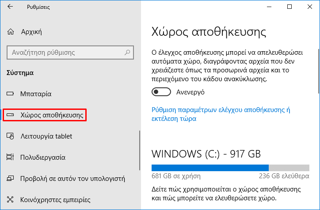
Task: Click the Αναζήτηση ρύθμισης search field
Action: (x=70, y=52)
